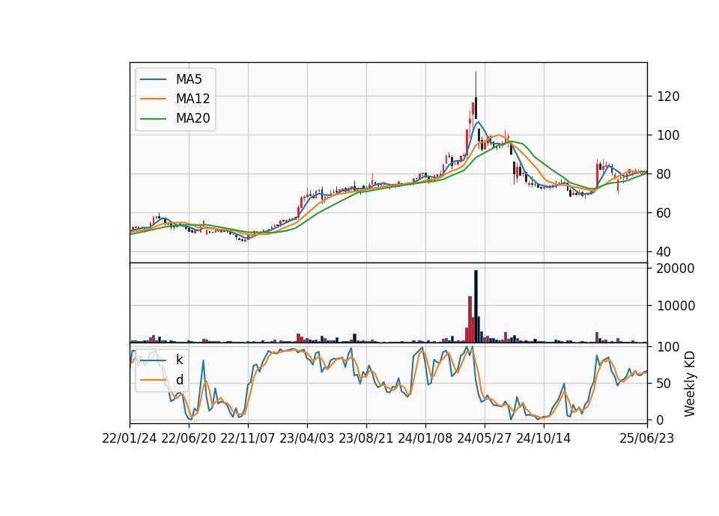This screenshot has width=719, height=516.
Task: Click the 'd' legend label in KD panel
Action: [x=180, y=380]
